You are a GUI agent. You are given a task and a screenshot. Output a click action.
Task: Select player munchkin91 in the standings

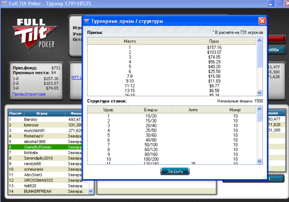[x=45, y=131]
